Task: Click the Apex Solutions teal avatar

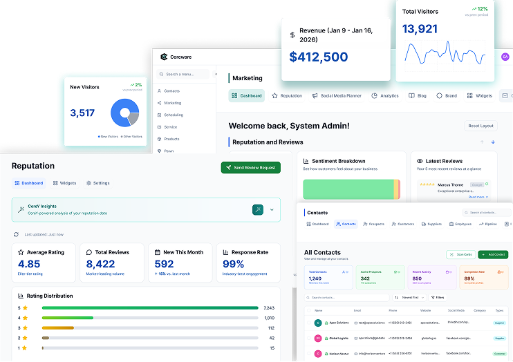Action: click(318, 323)
